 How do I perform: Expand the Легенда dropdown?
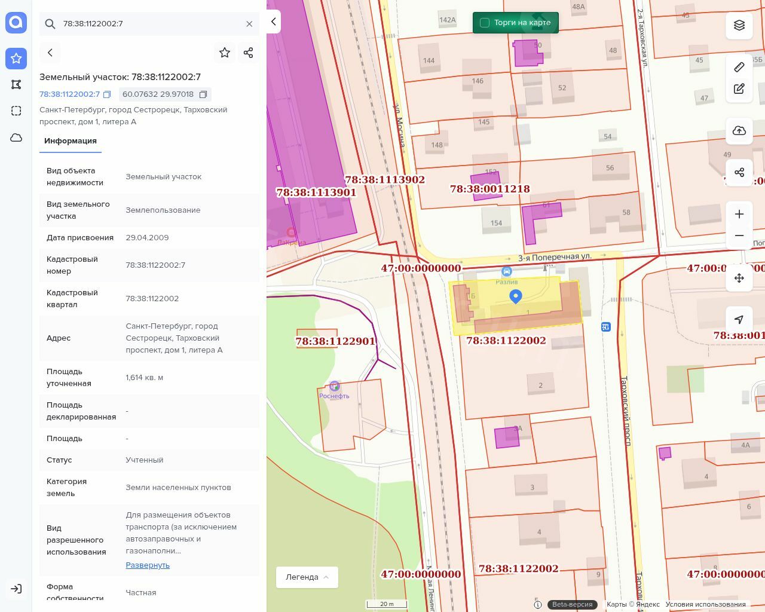[x=307, y=577]
